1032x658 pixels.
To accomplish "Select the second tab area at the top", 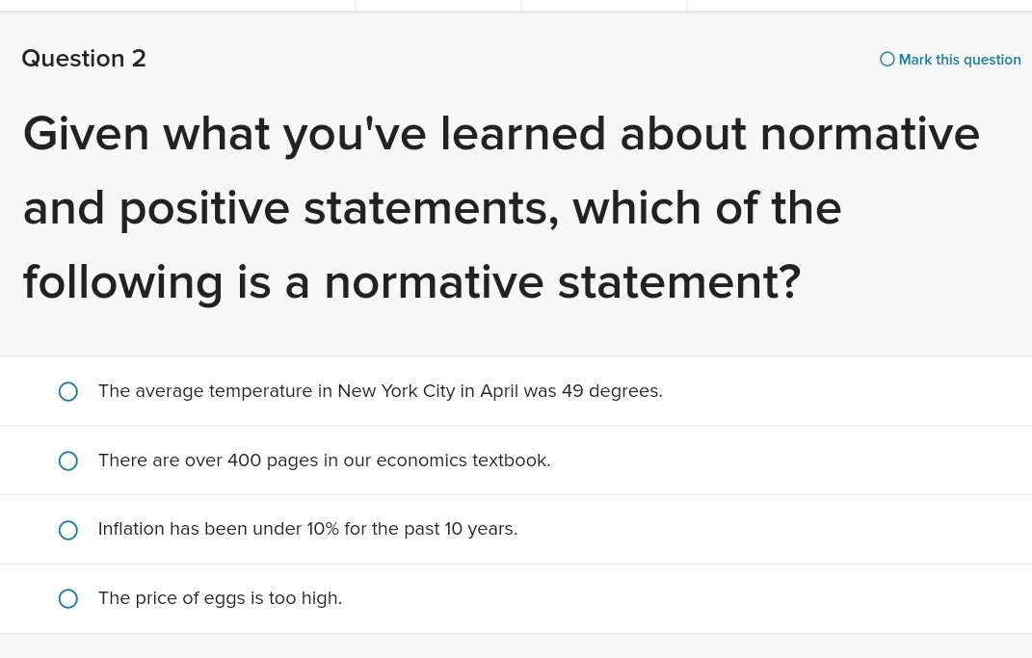I will pyautogui.click(x=437, y=5).
